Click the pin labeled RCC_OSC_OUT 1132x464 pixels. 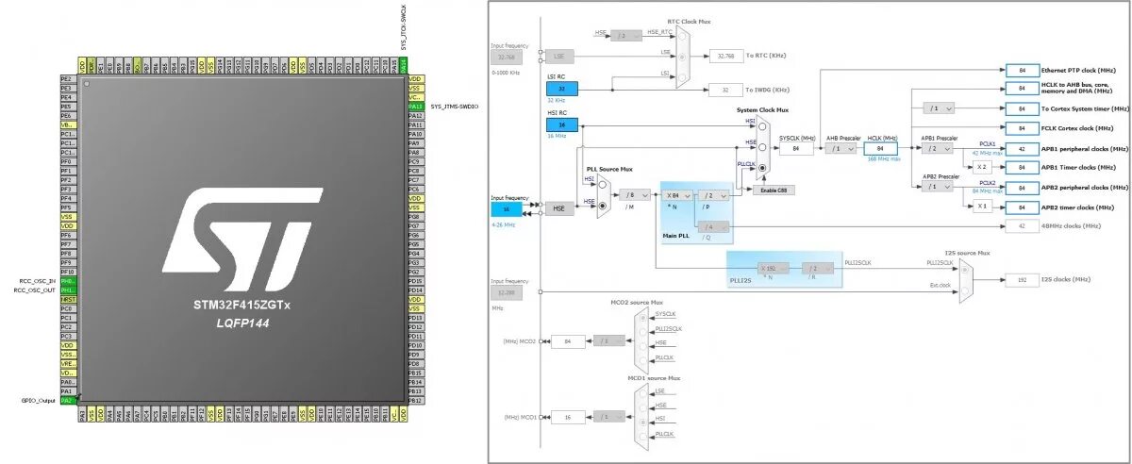click(67, 290)
